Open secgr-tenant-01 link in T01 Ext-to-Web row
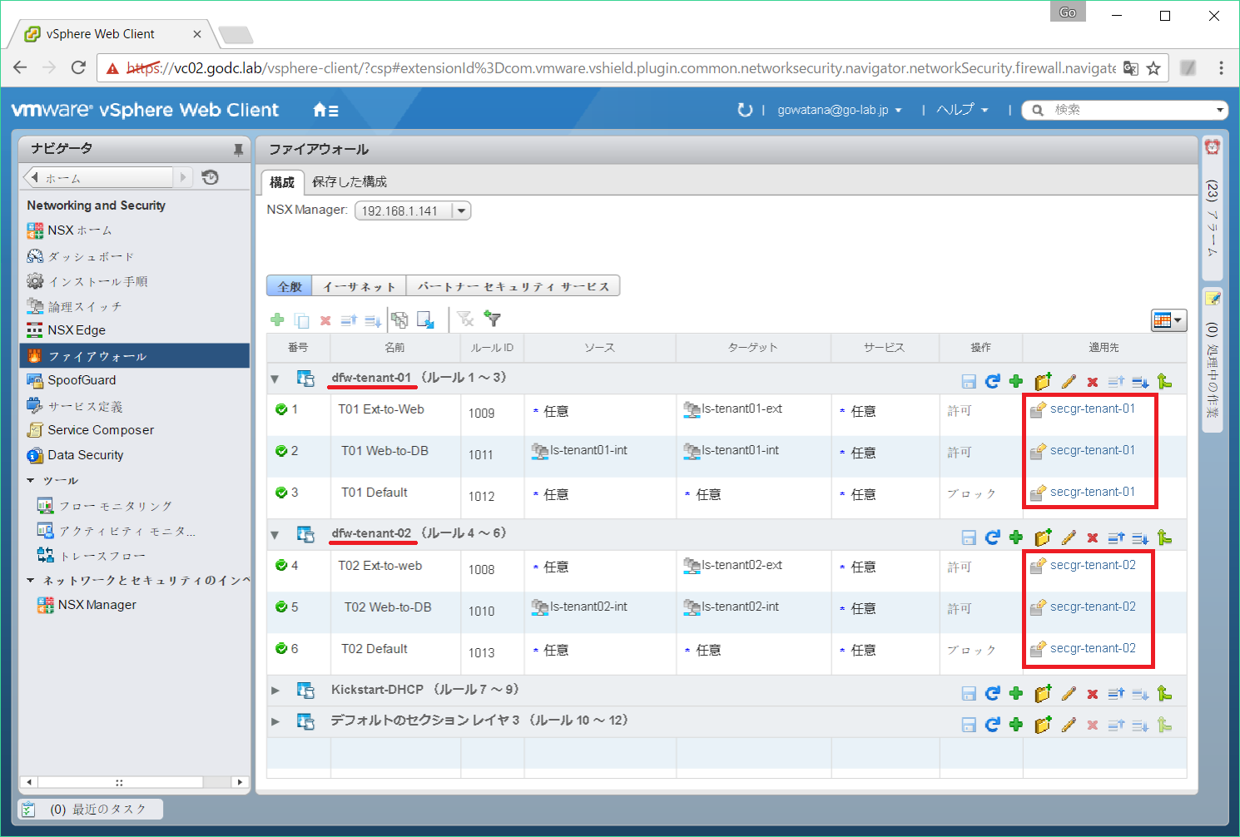Viewport: 1240px width, 837px height. 1092,409
